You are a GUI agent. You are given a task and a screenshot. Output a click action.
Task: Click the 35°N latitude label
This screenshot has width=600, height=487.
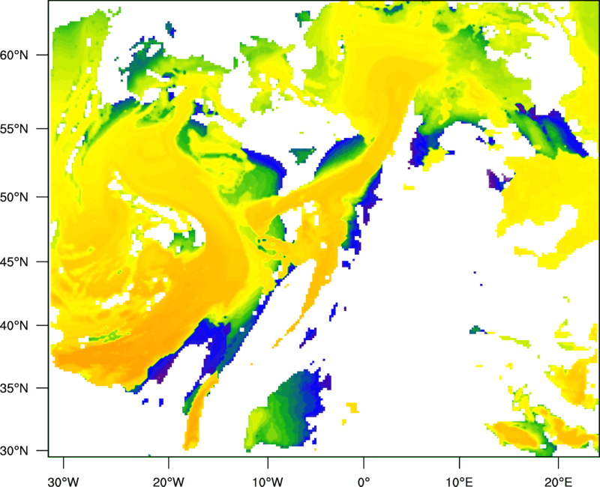click(x=14, y=388)
